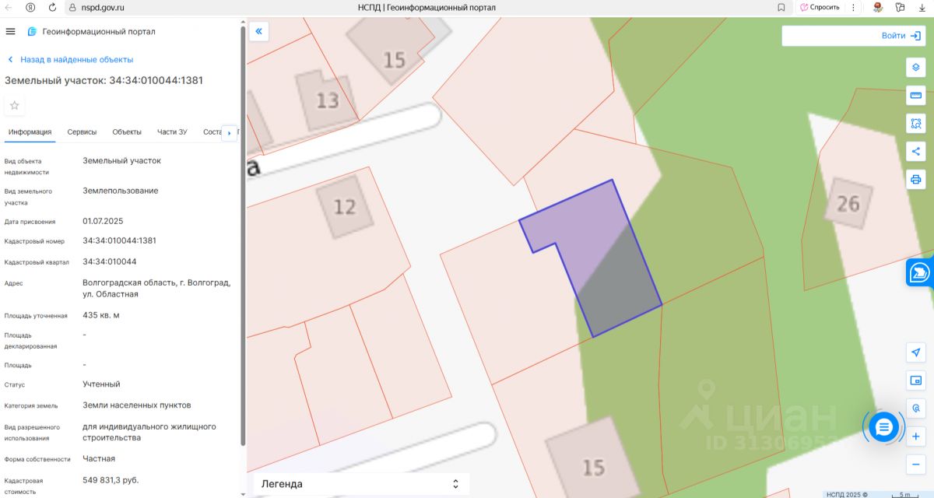Open the blue side widget tab
934x498 pixels.
click(920, 273)
